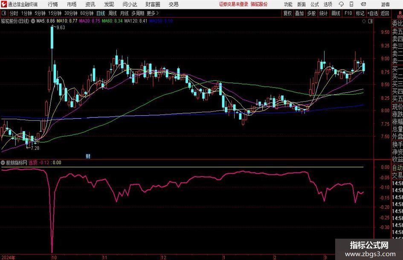This screenshot has width=403, height=260.
Task: Click the MA5: 8.86 label
Action: pos(46,21)
